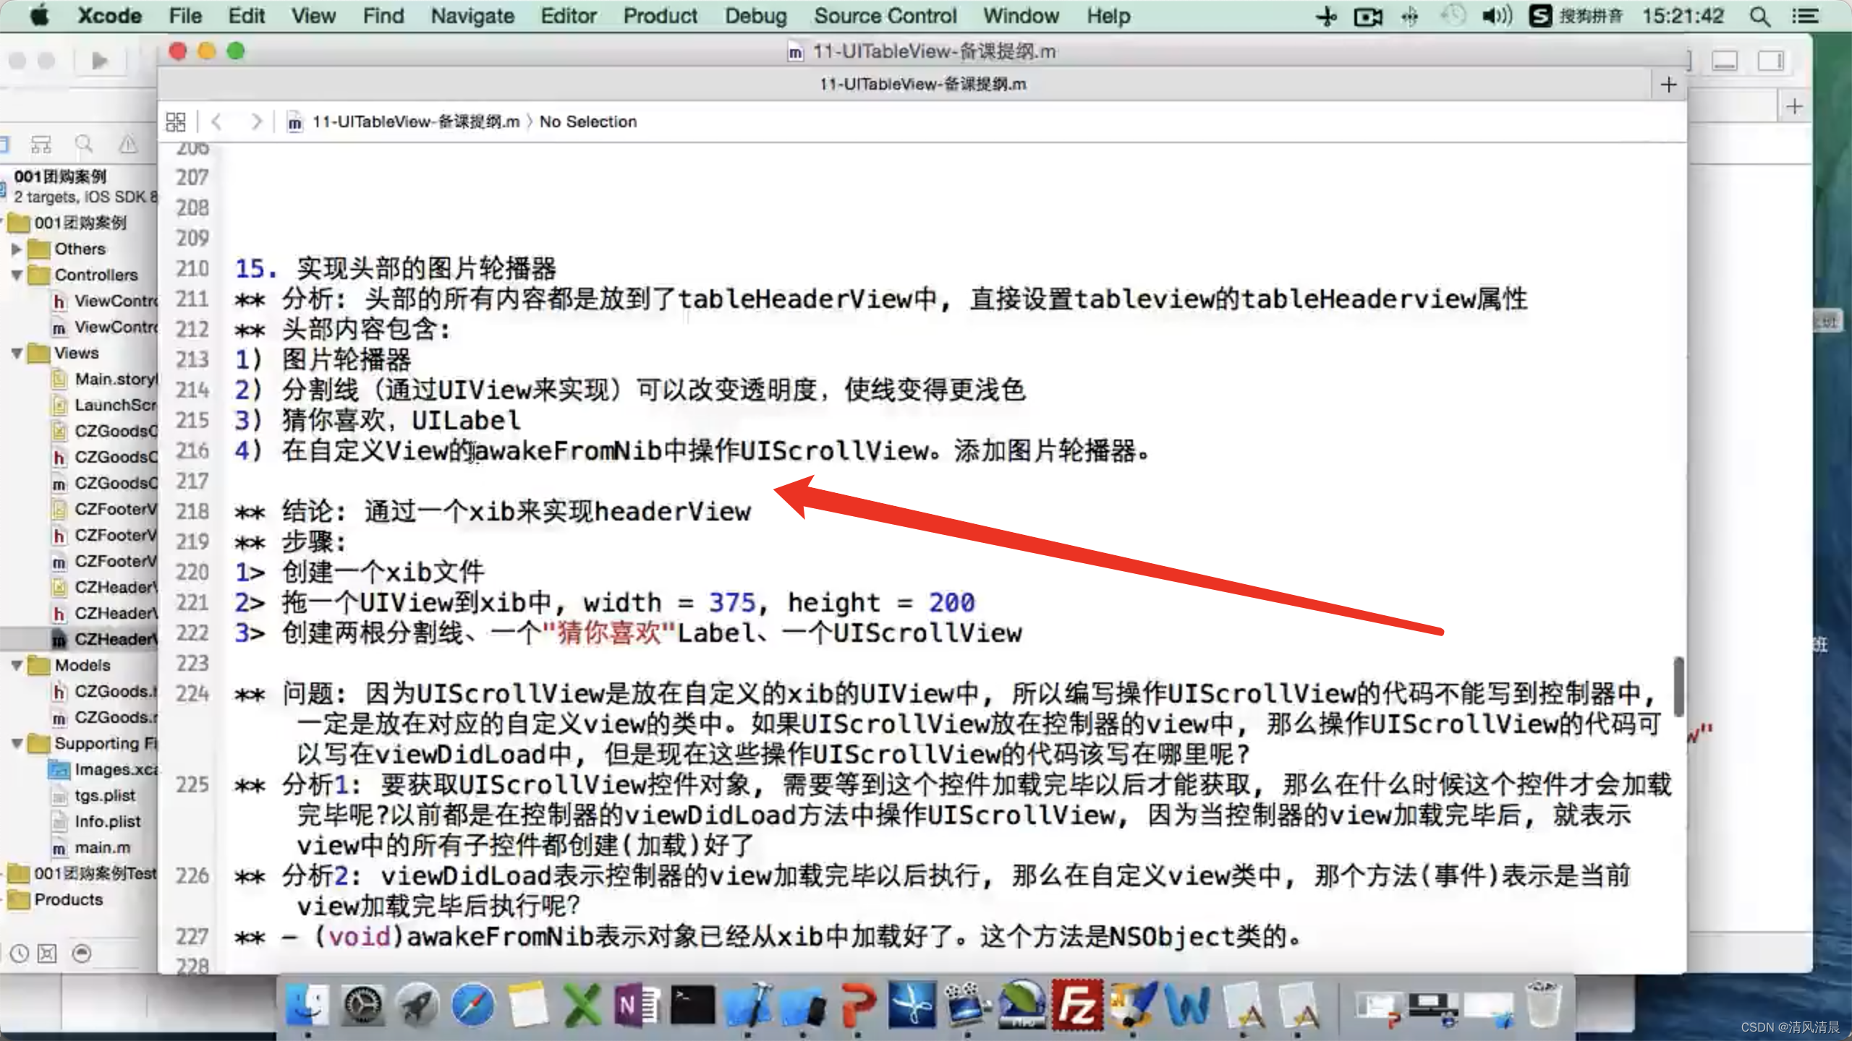The width and height of the screenshot is (1852, 1041).
Task: Open Launchpad rocket from the Dock
Action: (x=417, y=1005)
